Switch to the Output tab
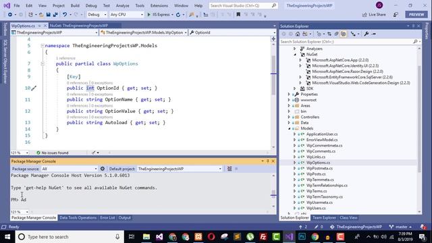432x243 pixels. pos(124,217)
